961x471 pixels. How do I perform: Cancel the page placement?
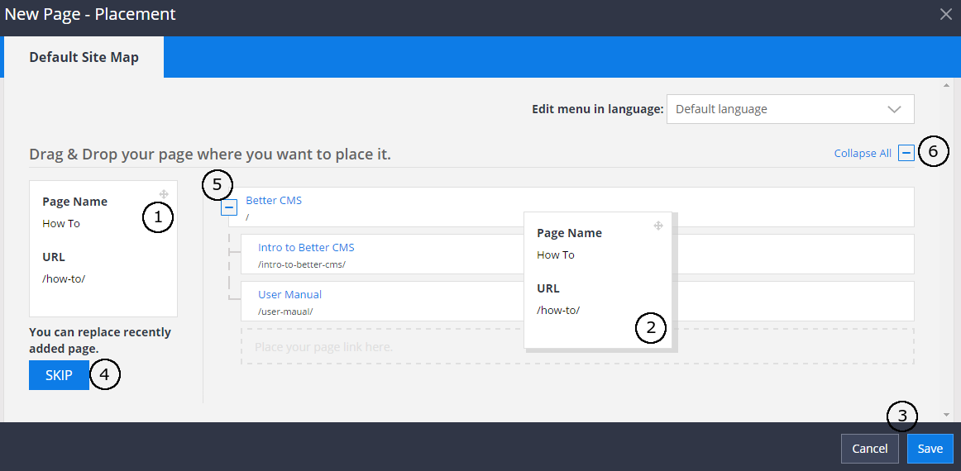click(869, 449)
